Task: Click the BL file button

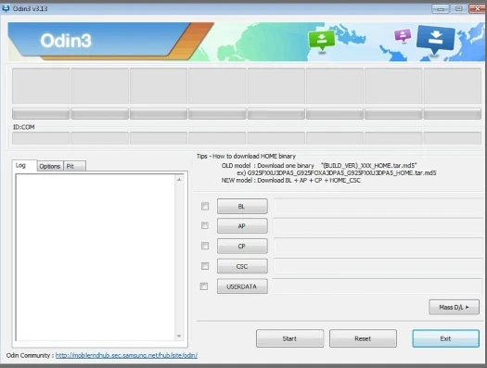Action: tap(242, 207)
